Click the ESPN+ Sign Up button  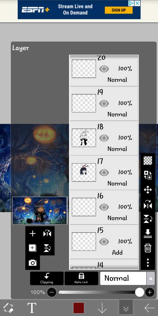[119, 10]
